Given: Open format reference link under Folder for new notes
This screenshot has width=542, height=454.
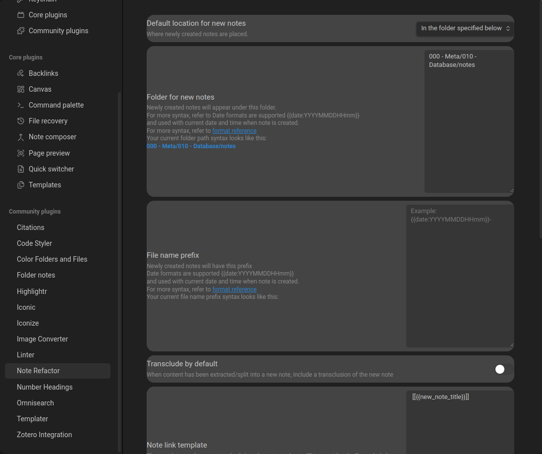Looking at the screenshot, I should pyautogui.click(x=234, y=131).
